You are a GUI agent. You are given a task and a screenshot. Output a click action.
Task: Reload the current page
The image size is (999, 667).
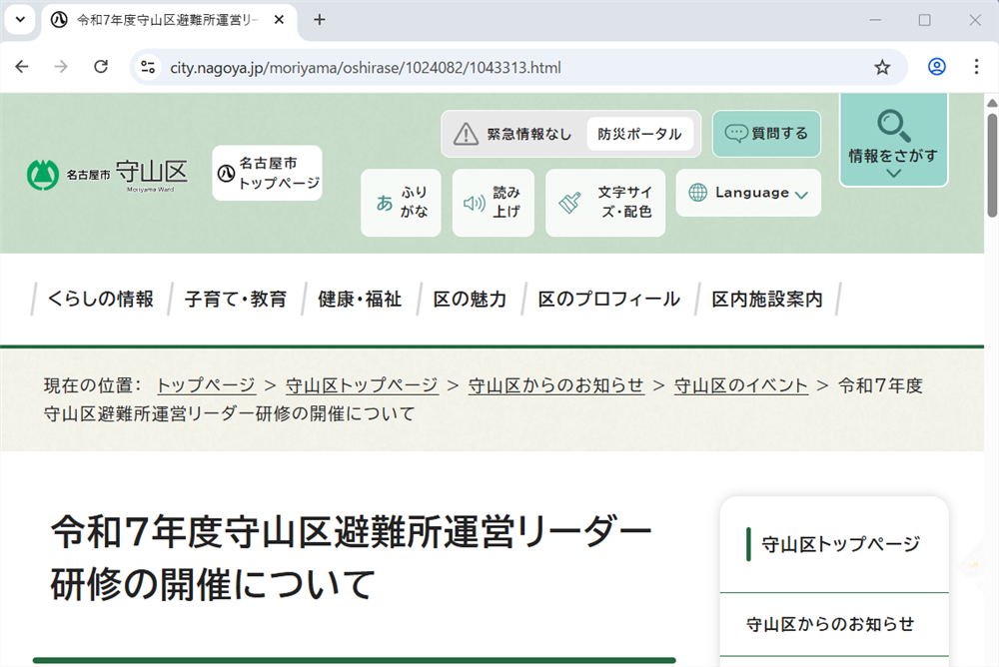click(100, 66)
